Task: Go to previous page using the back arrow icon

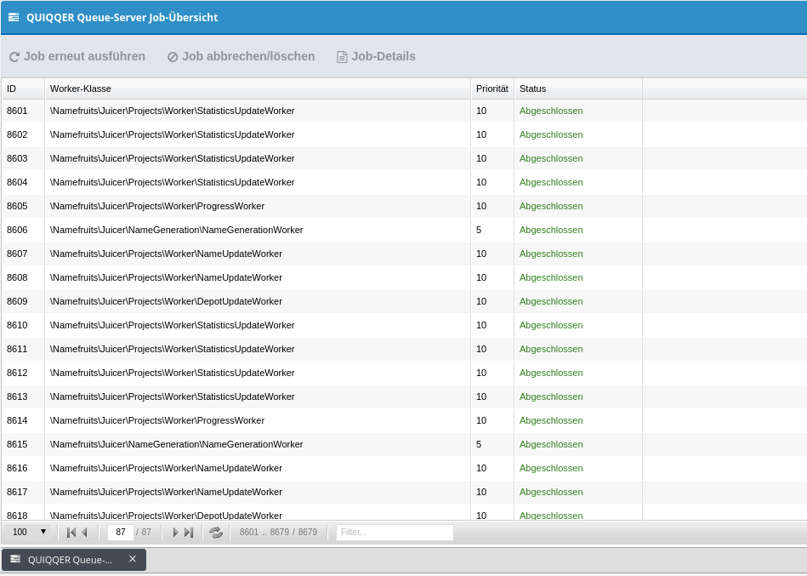Action: 86,532
